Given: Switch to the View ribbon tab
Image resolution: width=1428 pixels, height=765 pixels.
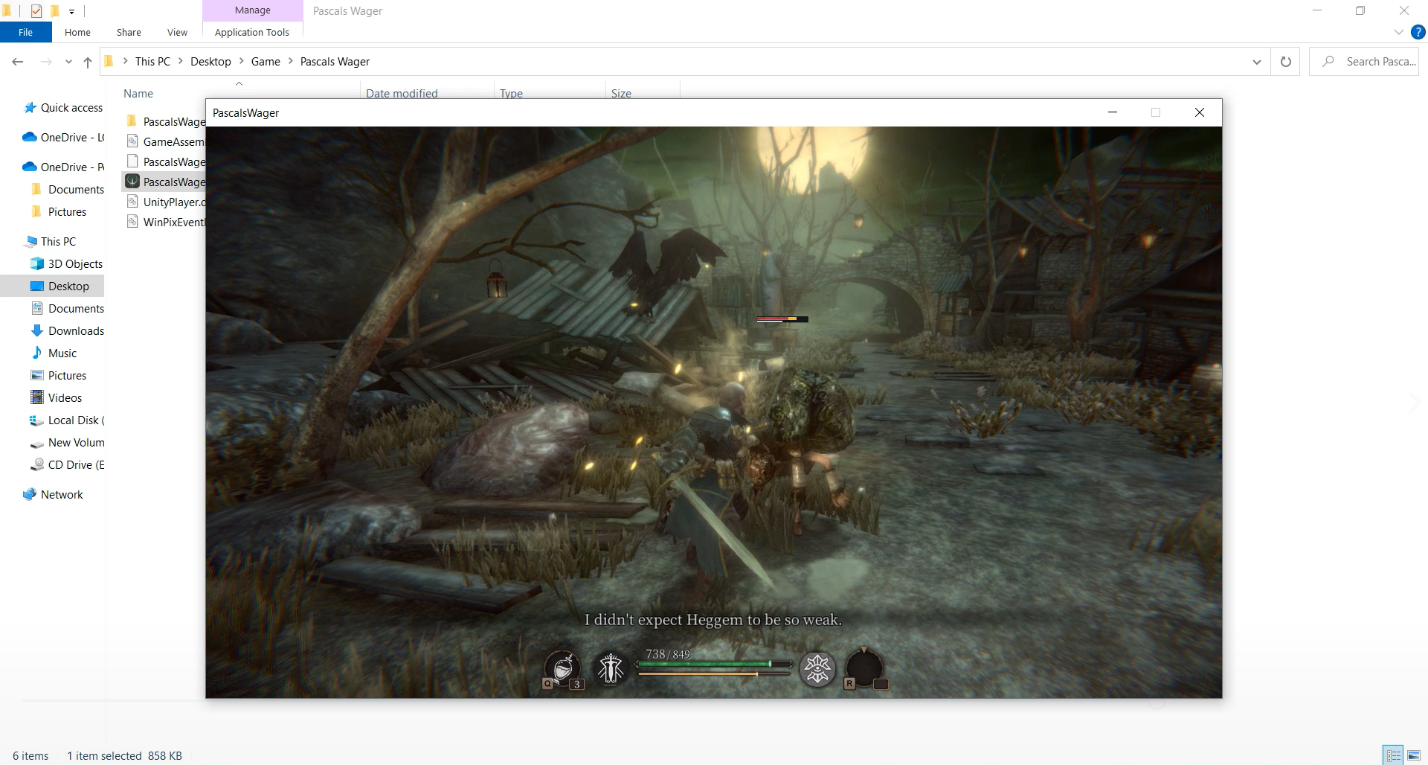Looking at the screenshot, I should click(x=177, y=32).
